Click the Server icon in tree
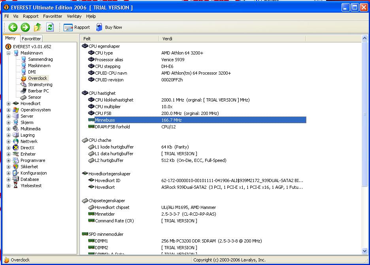This screenshot has height=265, width=370. tap(16, 116)
